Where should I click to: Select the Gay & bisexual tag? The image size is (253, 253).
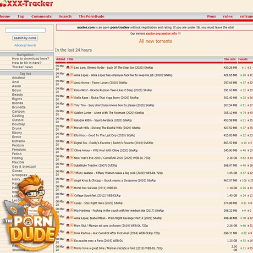pos(24,167)
